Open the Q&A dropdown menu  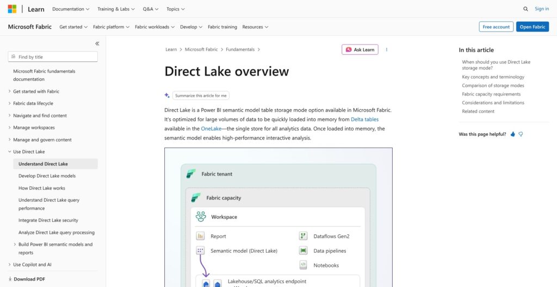[x=151, y=9]
